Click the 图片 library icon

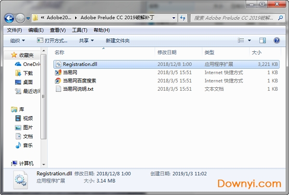(x=18, y=127)
